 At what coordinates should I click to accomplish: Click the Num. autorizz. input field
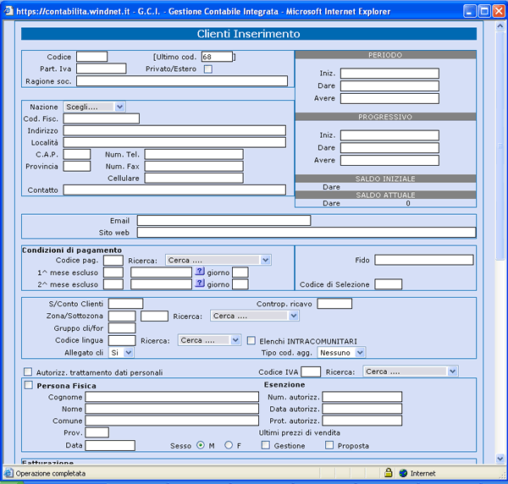coord(362,397)
